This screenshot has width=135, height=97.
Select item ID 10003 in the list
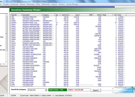coord(68,28)
